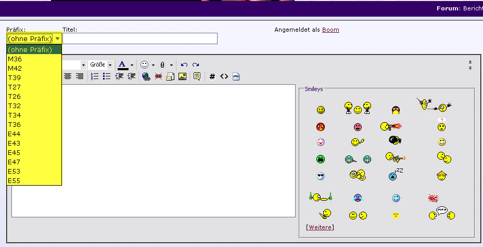Insert a hyperlink with the globe-chain icon
This screenshot has height=247, width=483.
146,76
